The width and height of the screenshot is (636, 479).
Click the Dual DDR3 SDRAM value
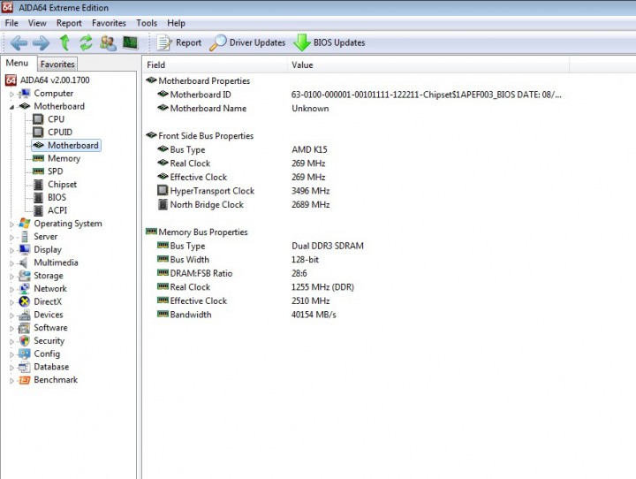point(328,246)
